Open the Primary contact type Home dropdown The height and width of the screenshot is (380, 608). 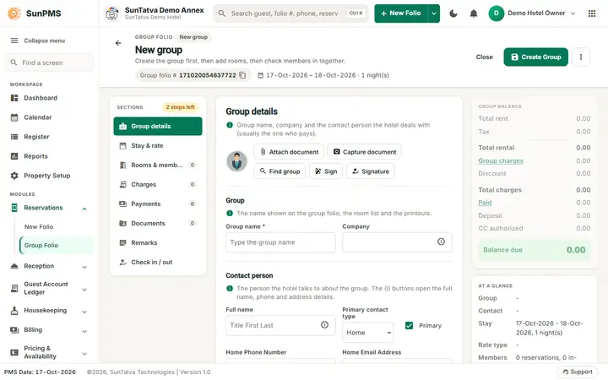(368, 333)
